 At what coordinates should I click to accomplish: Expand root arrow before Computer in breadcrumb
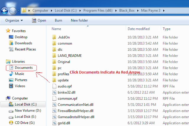(29, 11)
